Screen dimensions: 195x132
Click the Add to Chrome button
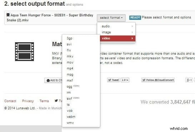click(53, 80)
